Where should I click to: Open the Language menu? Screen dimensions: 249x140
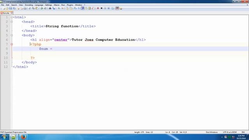[x=39, y=5]
